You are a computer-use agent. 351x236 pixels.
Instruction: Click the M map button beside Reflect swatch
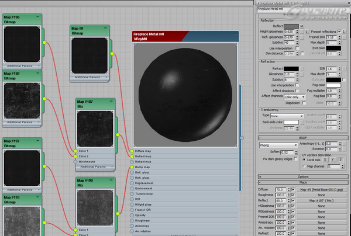301,26
